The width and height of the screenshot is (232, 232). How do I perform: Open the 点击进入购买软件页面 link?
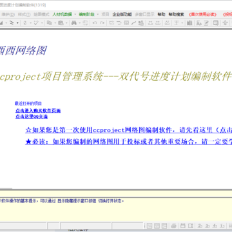pyautogui.click(x=38, y=111)
